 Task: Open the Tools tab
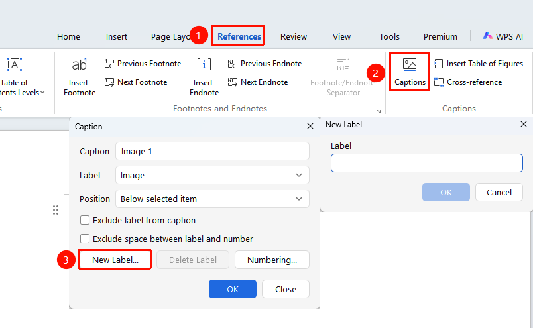pos(389,36)
